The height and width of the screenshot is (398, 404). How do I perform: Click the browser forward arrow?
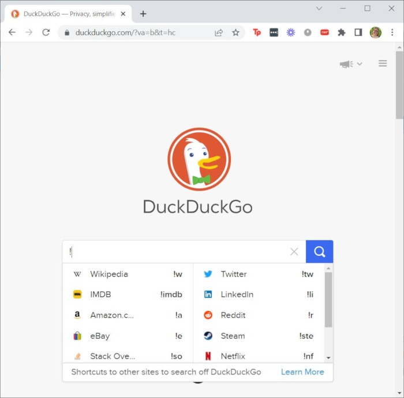tap(29, 32)
